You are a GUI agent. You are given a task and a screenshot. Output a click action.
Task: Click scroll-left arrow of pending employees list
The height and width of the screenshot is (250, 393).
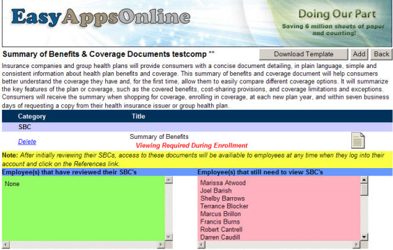pos(201,244)
